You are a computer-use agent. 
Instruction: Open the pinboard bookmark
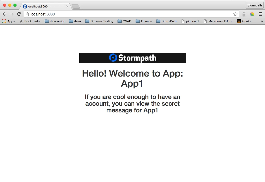pyautogui.click(x=190, y=21)
